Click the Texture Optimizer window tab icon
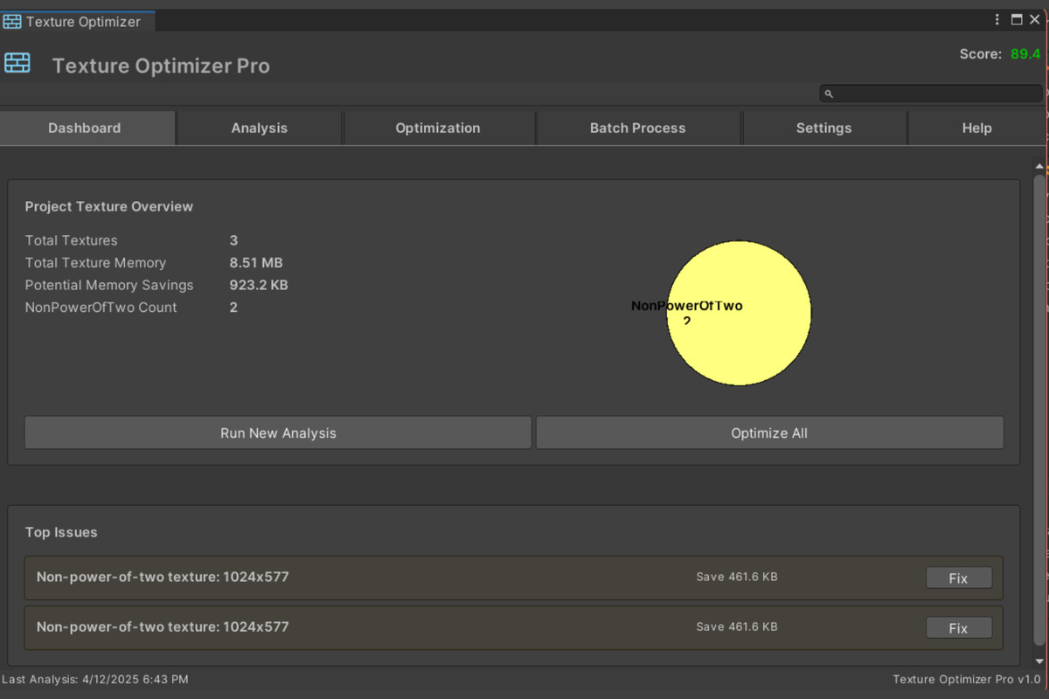Viewport: 1049px width, 699px height. tap(12, 22)
